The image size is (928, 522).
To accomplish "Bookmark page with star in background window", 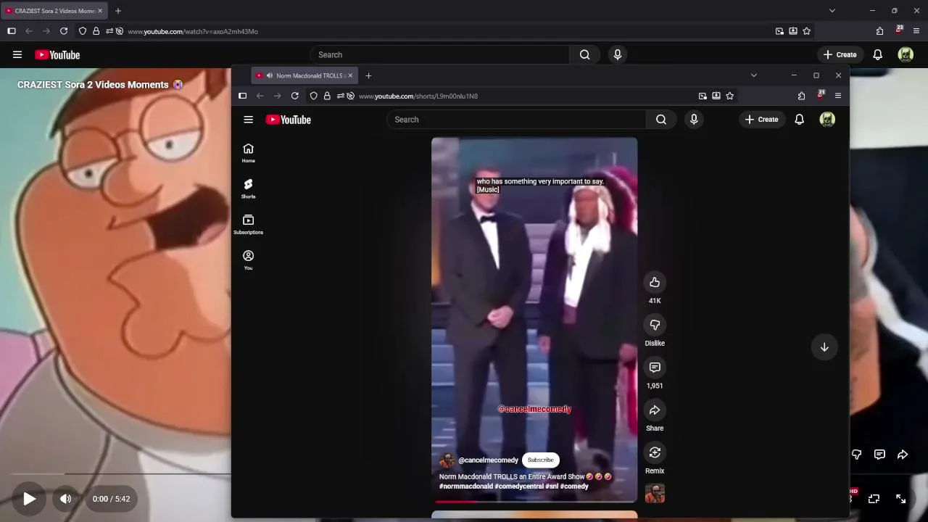I will (x=806, y=31).
